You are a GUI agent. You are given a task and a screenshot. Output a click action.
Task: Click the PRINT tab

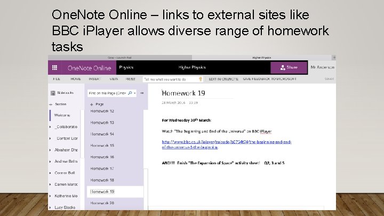click(x=131, y=79)
